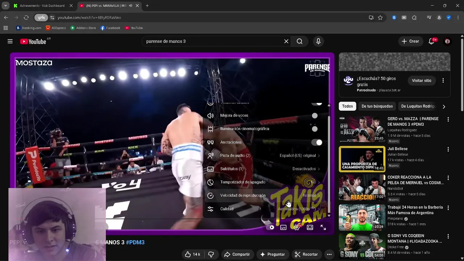View site information in the address bar
464x261 pixels.
coord(52,17)
